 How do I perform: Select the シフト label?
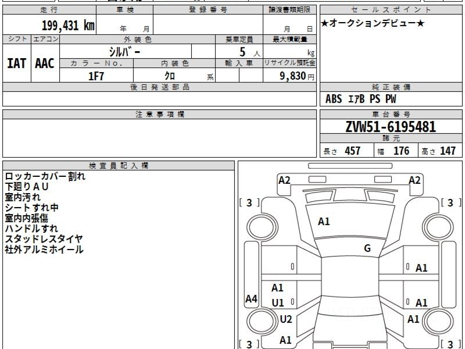(x=17, y=39)
